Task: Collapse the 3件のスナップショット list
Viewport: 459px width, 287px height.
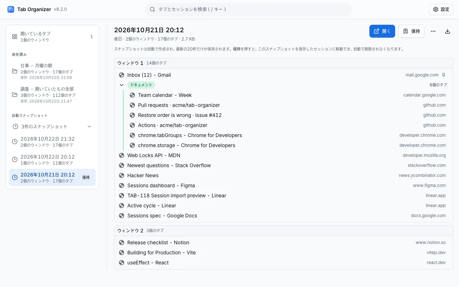Action: 52,127
